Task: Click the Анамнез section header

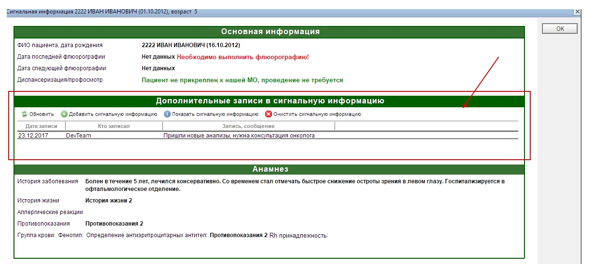Action: point(270,169)
